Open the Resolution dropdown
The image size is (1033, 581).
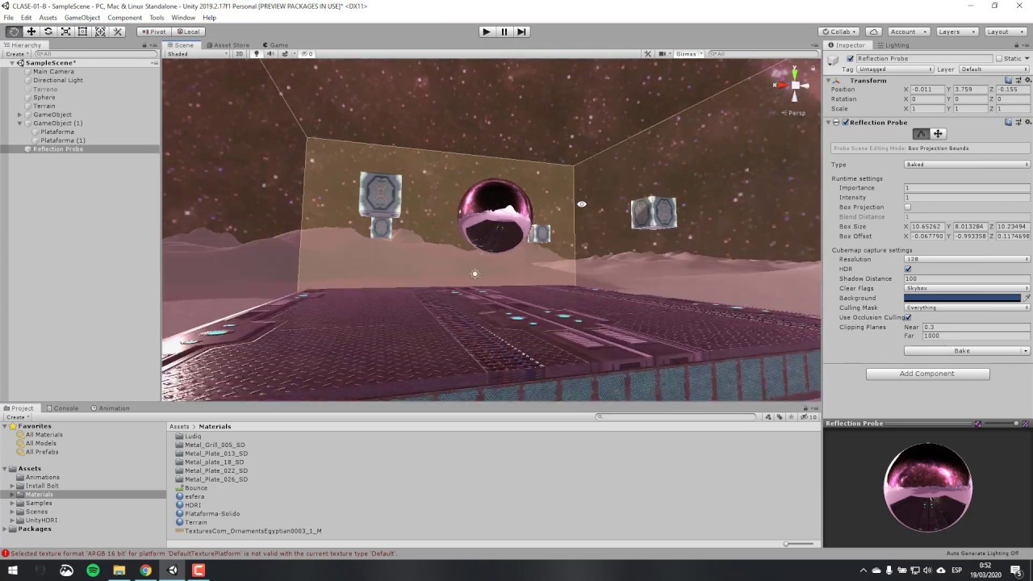point(967,259)
